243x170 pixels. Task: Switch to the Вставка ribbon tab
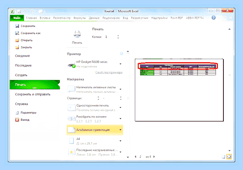[x=45, y=18]
